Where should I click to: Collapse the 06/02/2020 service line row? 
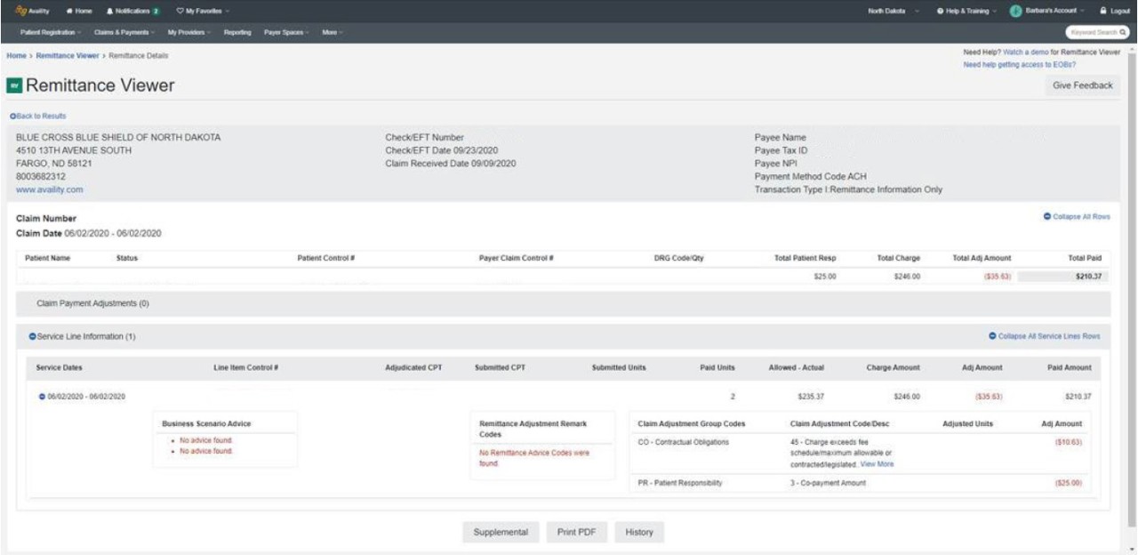41,396
